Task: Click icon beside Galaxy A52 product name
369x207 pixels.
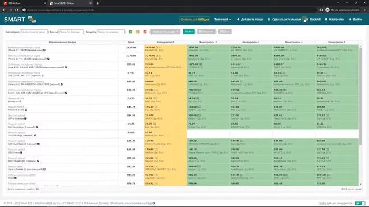Action: tap(62, 85)
